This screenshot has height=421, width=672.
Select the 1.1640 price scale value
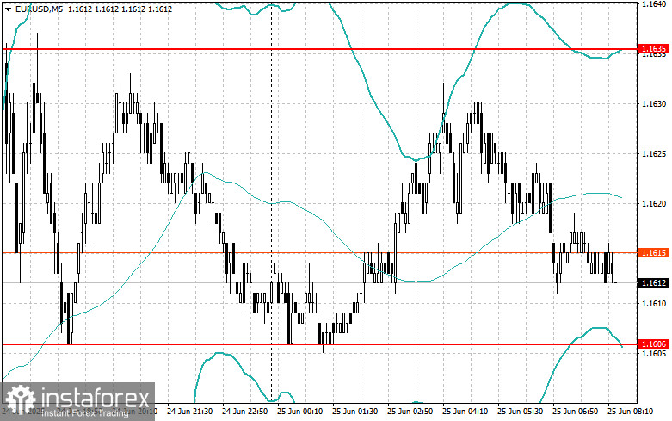point(654,3)
